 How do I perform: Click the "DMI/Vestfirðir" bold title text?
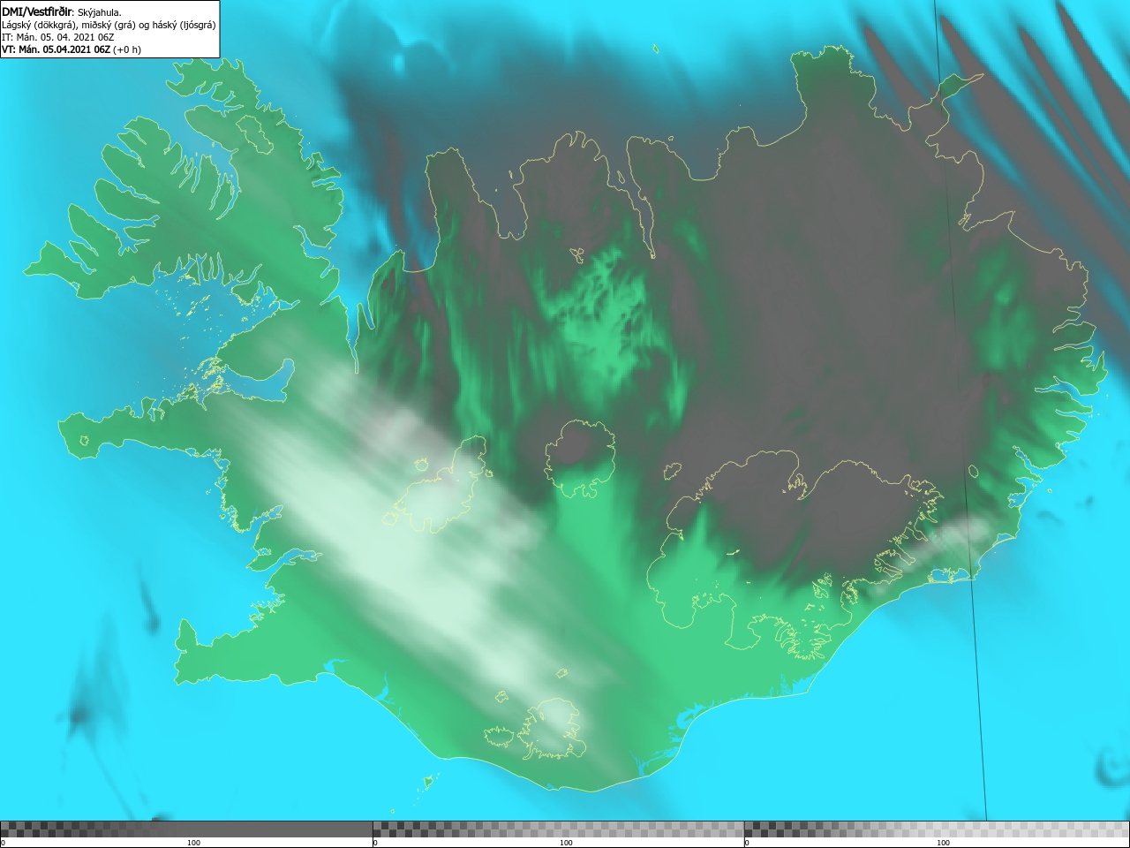pyautogui.click(x=38, y=12)
